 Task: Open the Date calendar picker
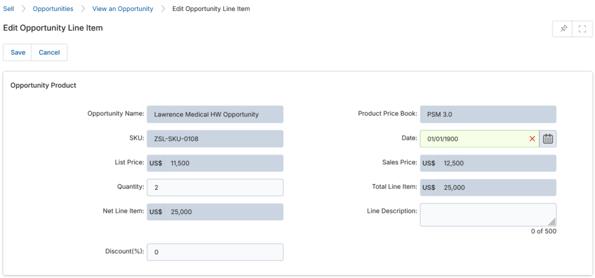[548, 139]
